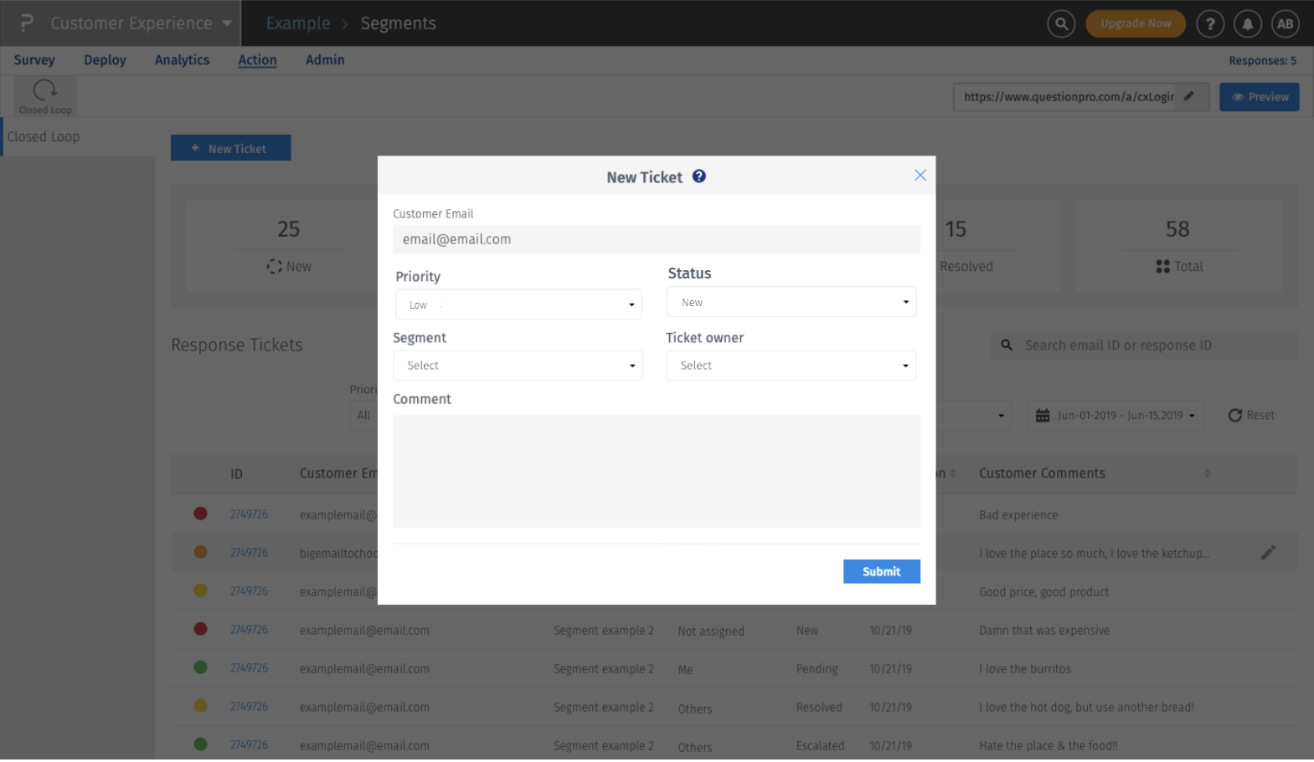Click the New Ticket button

[231, 148]
